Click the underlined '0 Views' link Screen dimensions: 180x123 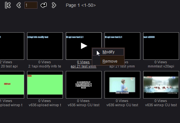pos(83,62)
